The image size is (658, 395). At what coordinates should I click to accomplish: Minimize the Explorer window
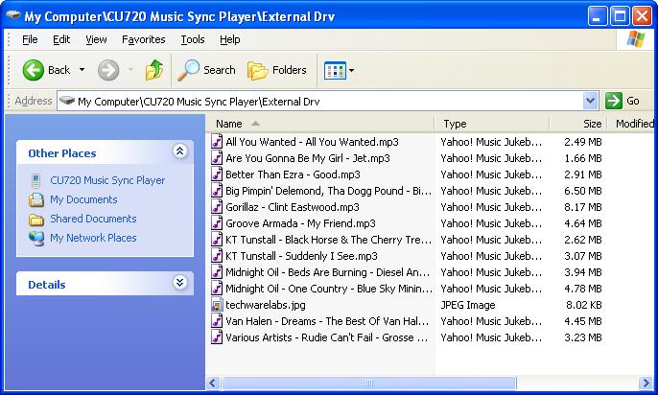(x=598, y=16)
